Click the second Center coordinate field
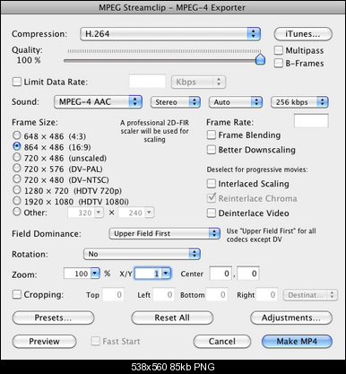 pos(248,274)
